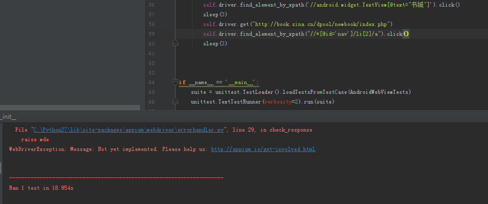
Task: Click line number 58 in the gutter
Action: pyautogui.click(x=151, y=24)
